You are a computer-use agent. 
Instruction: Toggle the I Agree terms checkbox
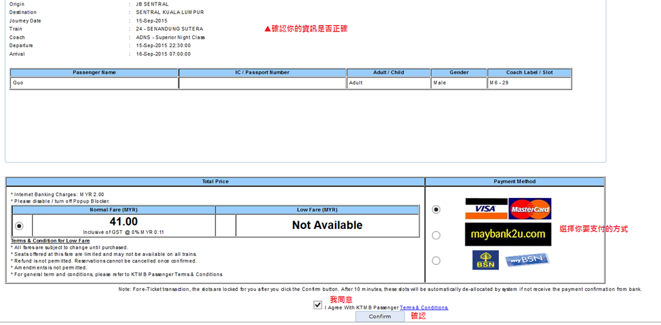click(318, 305)
